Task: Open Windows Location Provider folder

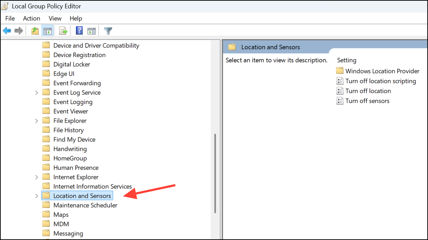Action: tap(382, 71)
